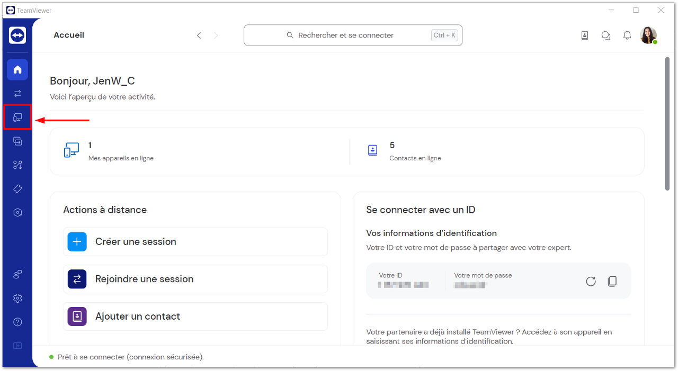Expand the sidebar with bottom collapse icon
The height and width of the screenshot is (371, 678).
[x=17, y=346]
